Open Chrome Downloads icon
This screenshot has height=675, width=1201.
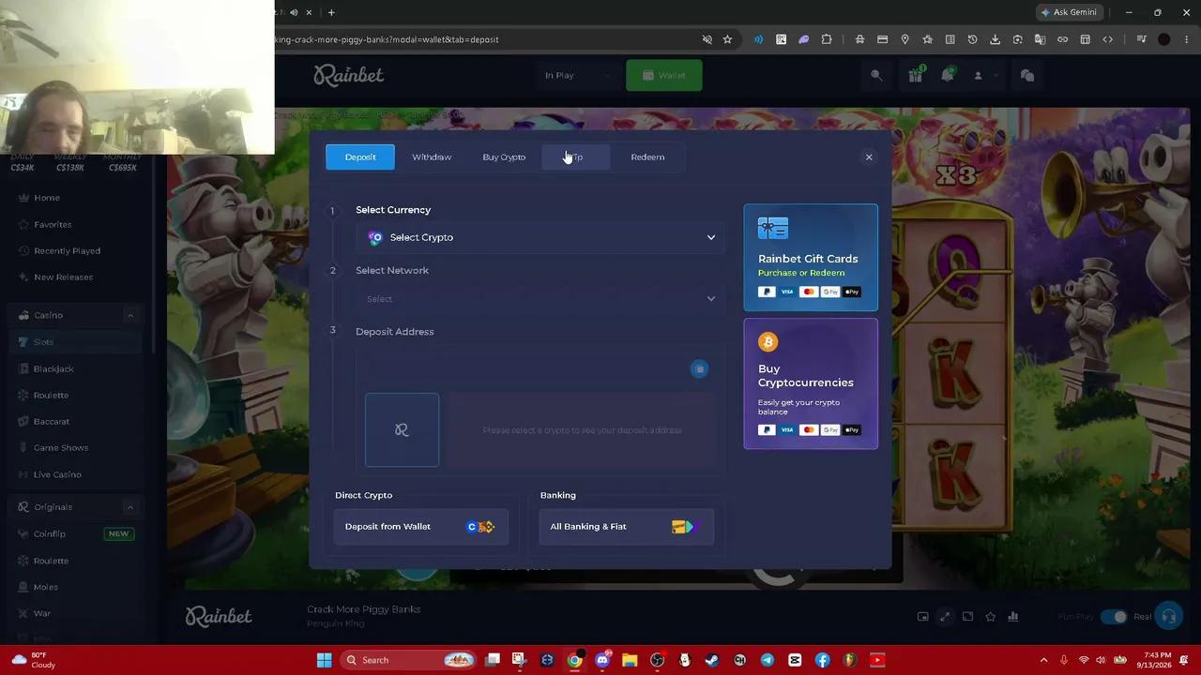click(995, 39)
